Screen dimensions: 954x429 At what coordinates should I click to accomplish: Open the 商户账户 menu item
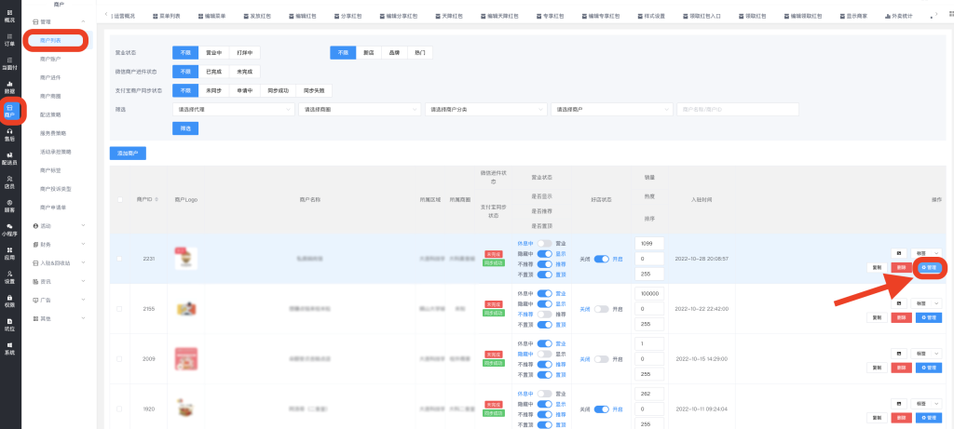(x=50, y=59)
